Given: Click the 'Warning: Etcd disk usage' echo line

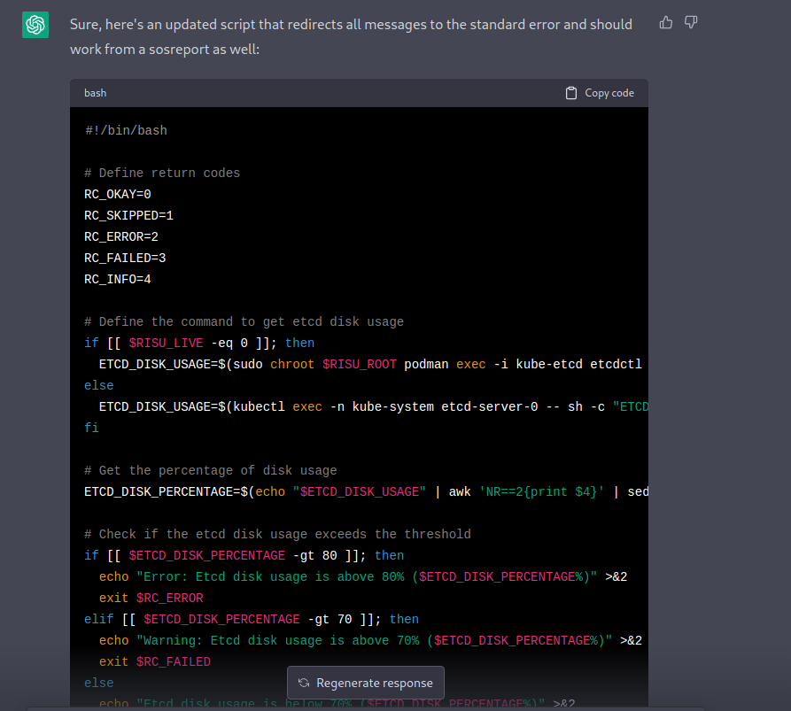Looking at the screenshot, I should tap(371, 640).
